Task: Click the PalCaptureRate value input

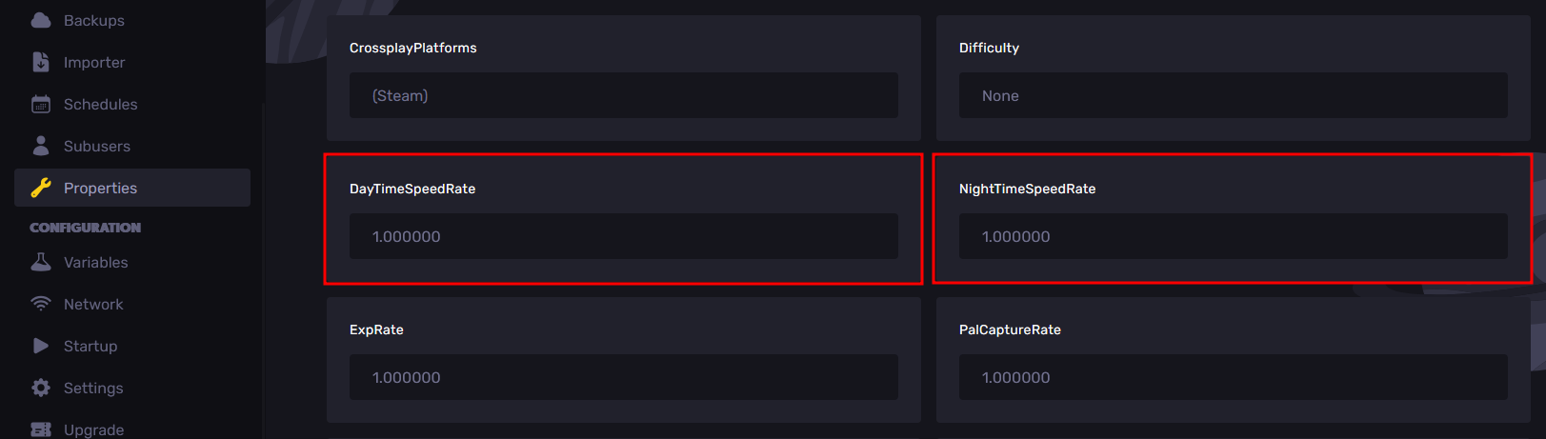Action: pyautogui.click(x=1233, y=377)
